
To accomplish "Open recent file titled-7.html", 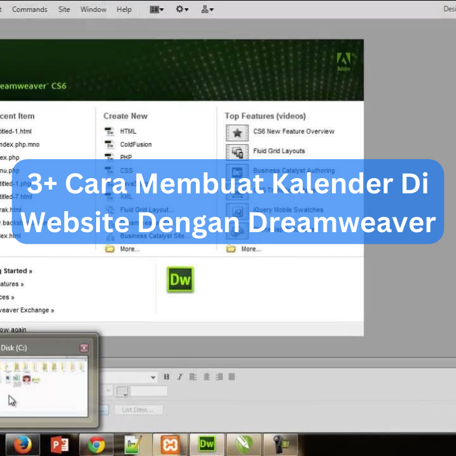I will (16, 197).
